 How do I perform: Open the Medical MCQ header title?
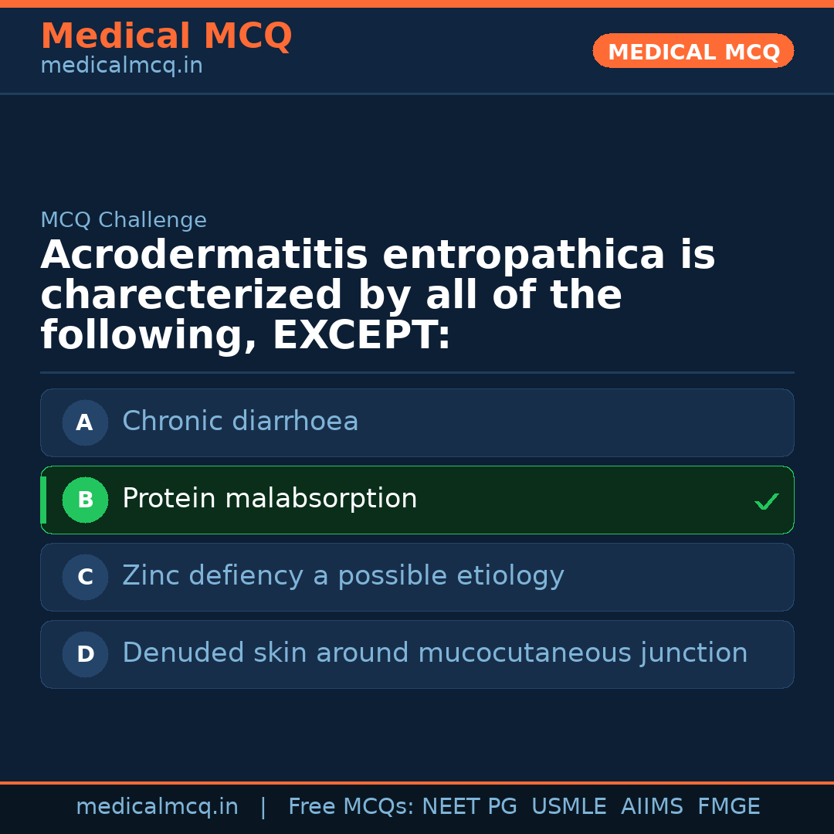(166, 36)
